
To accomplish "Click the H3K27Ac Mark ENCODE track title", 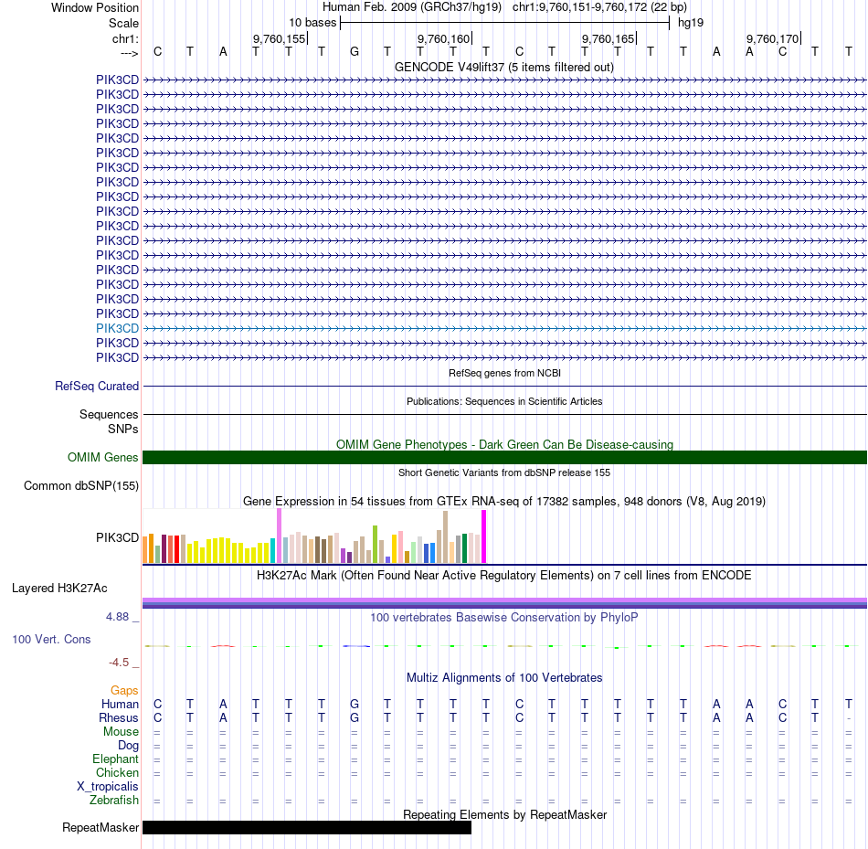I will coord(504,575).
